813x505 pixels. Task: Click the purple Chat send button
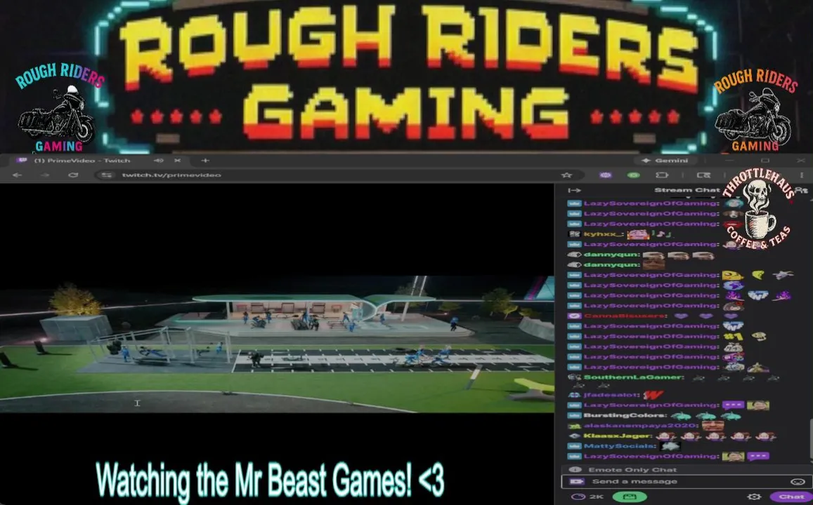click(x=791, y=497)
